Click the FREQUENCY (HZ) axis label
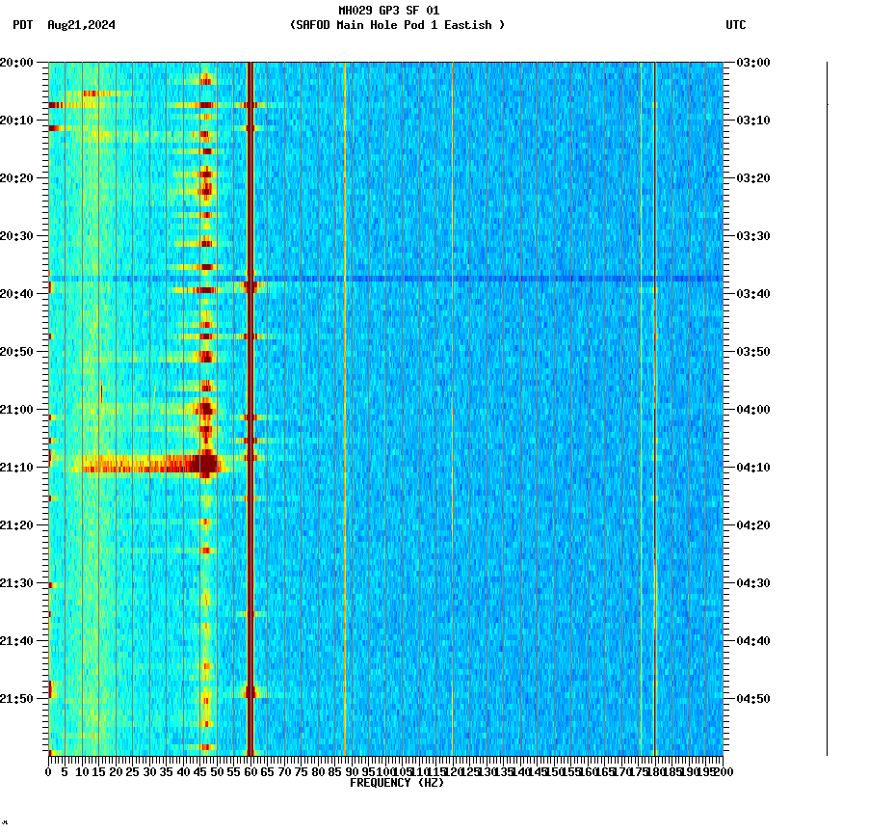The image size is (869, 833). 398,782
